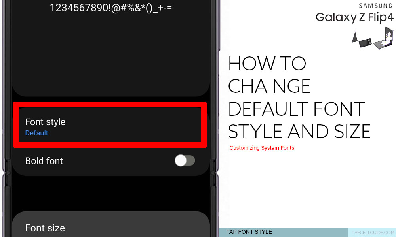Select the blue 'Default' font style value
396x237 pixels.
[36, 133]
